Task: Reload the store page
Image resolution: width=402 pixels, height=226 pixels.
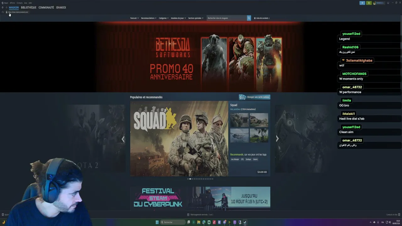Action: 3,12
